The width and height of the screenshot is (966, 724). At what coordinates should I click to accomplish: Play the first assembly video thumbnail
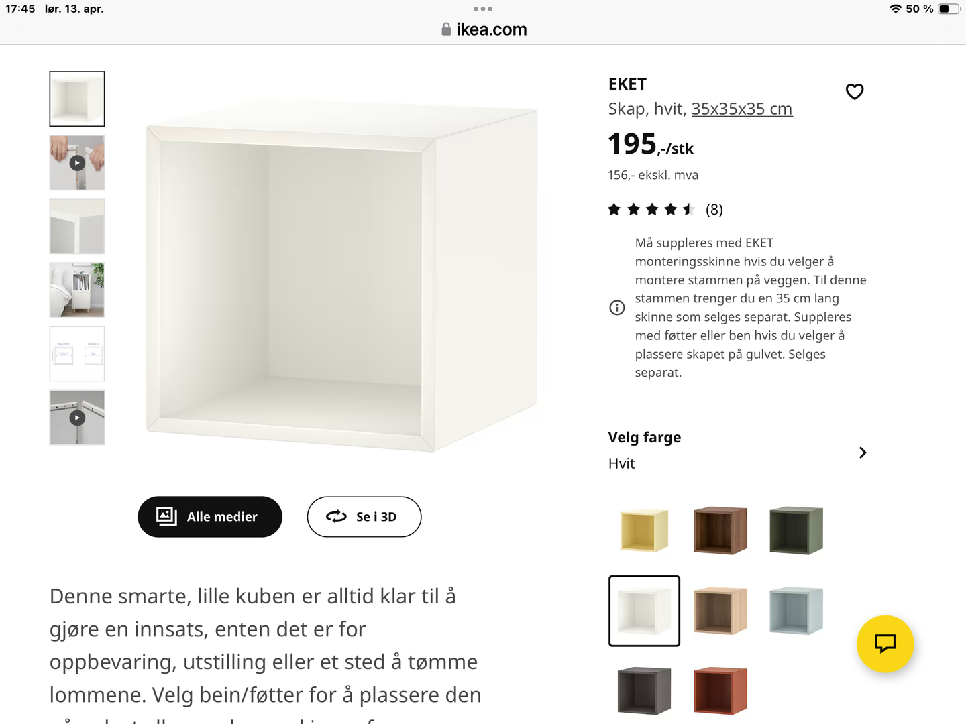click(77, 163)
